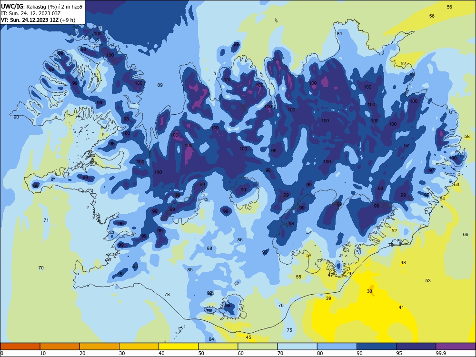Pick the 50–60 pale yellow legend swatch
476x357 pixels.
click(218, 347)
